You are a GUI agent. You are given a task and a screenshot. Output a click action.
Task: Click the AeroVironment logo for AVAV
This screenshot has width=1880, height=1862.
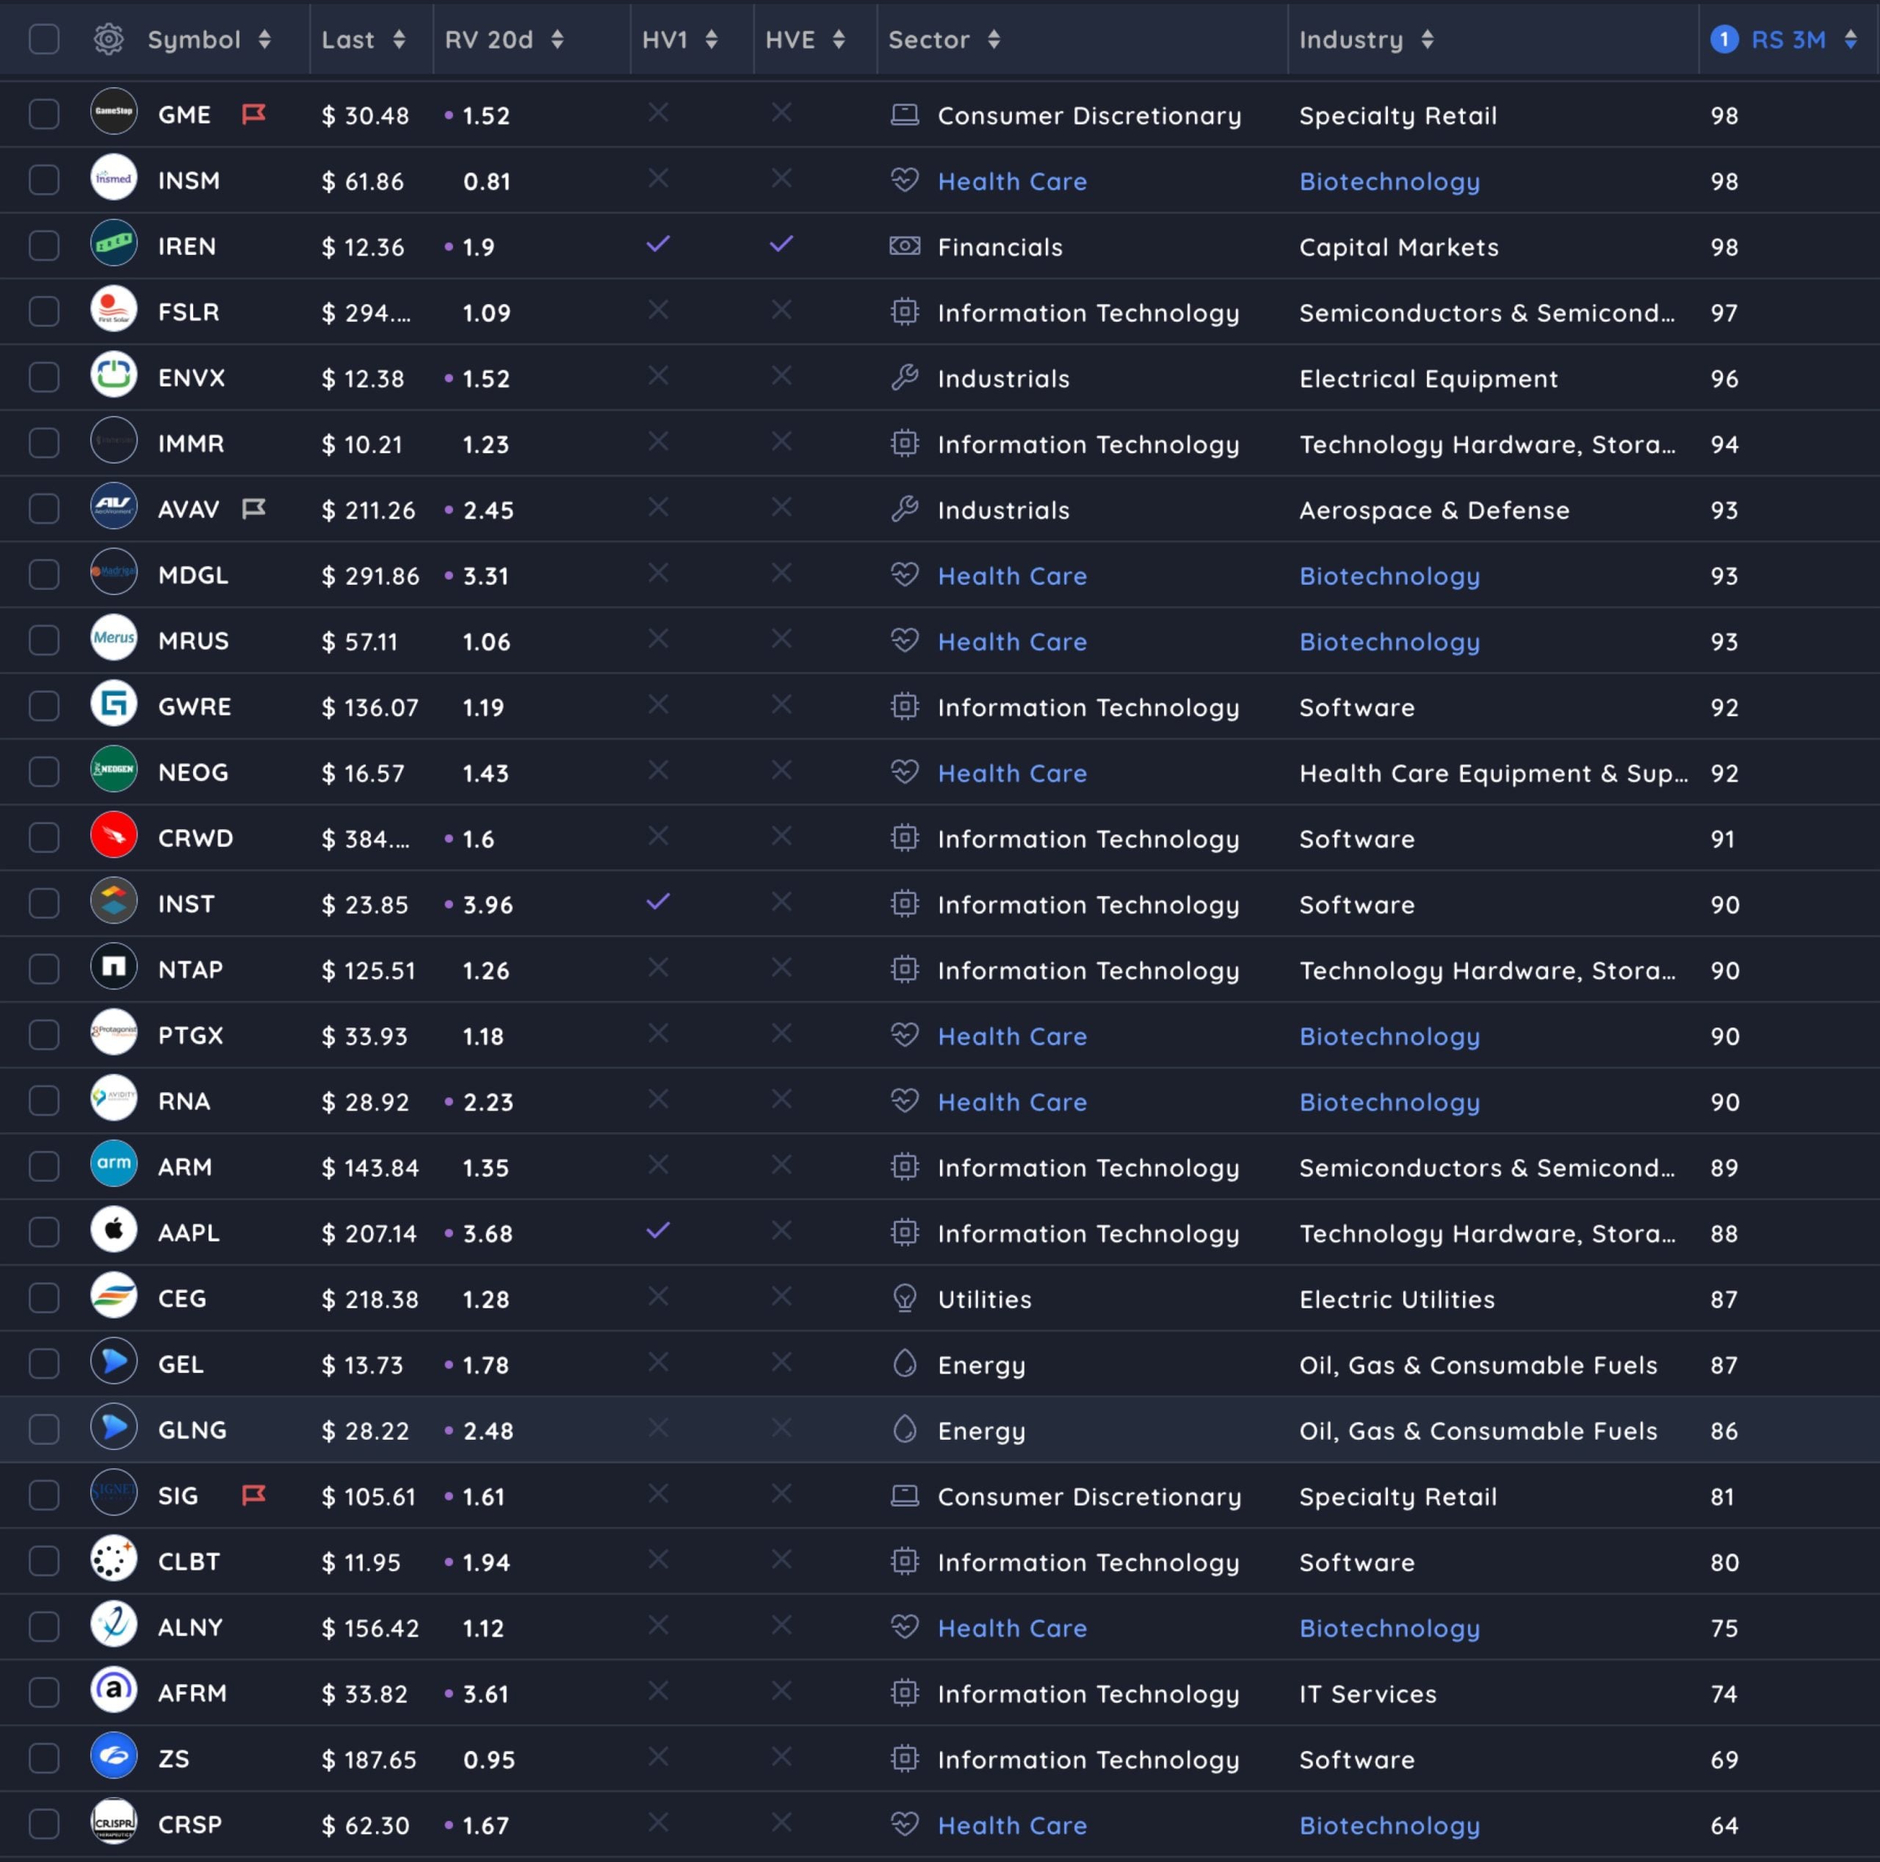pos(114,506)
